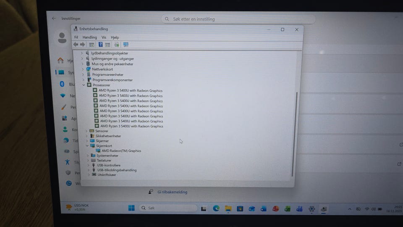Show hidden tray icons with the chevron
This screenshot has width=403, height=227.
350,209
